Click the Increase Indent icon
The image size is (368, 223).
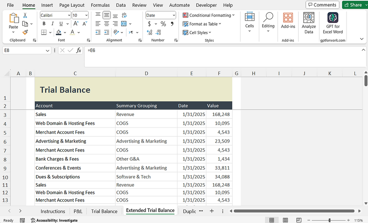click(x=107, y=32)
